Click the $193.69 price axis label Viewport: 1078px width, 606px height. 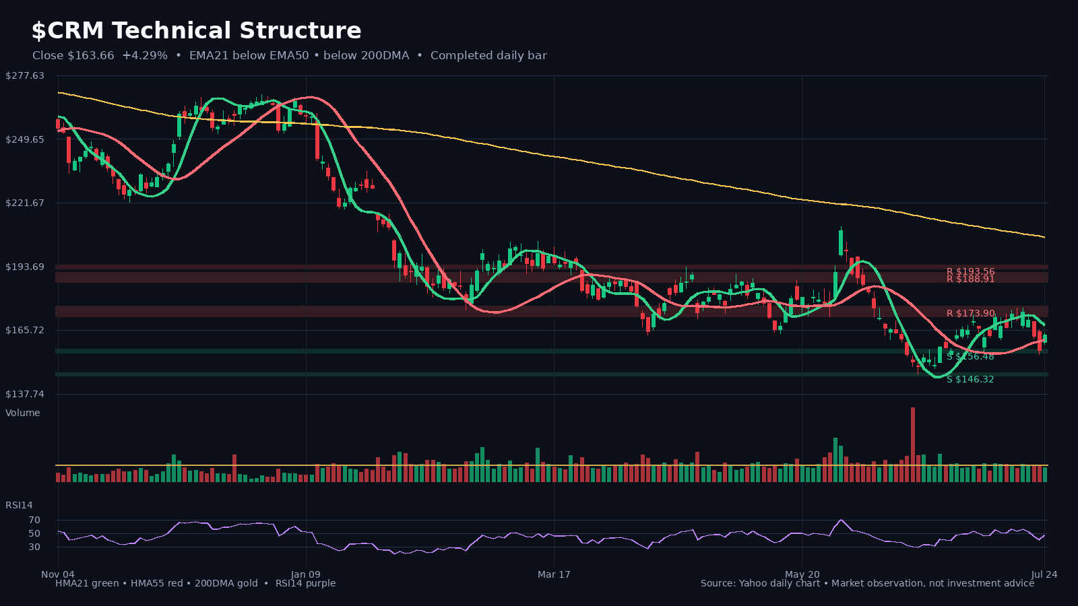click(25, 267)
